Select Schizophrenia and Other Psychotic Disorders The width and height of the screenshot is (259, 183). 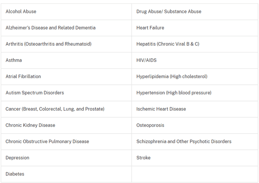coord(184,141)
